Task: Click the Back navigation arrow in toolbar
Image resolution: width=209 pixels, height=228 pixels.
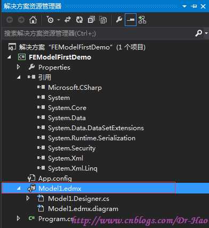Action: [x=10, y=20]
